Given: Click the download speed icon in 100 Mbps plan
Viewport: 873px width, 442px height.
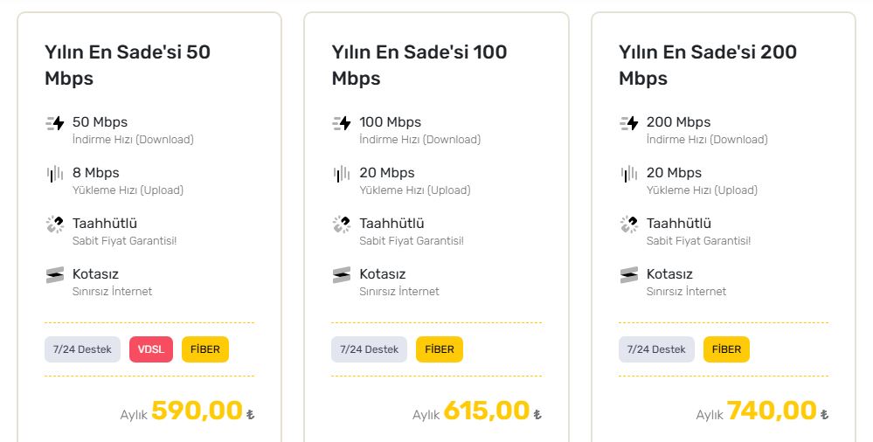Looking at the screenshot, I should click(x=342, y=123).
